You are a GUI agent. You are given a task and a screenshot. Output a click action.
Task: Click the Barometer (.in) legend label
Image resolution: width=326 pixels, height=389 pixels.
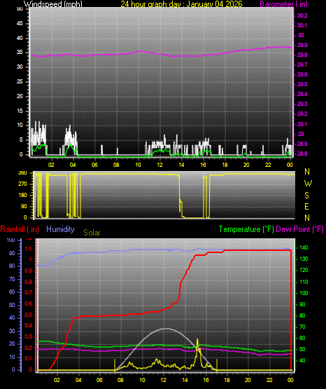pos(283,4)
